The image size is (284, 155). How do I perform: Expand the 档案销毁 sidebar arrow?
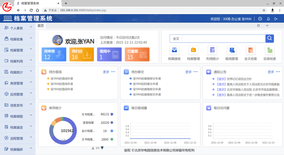click(31, 115)
